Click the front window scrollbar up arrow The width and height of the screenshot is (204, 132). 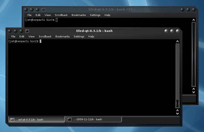[177, 41]
